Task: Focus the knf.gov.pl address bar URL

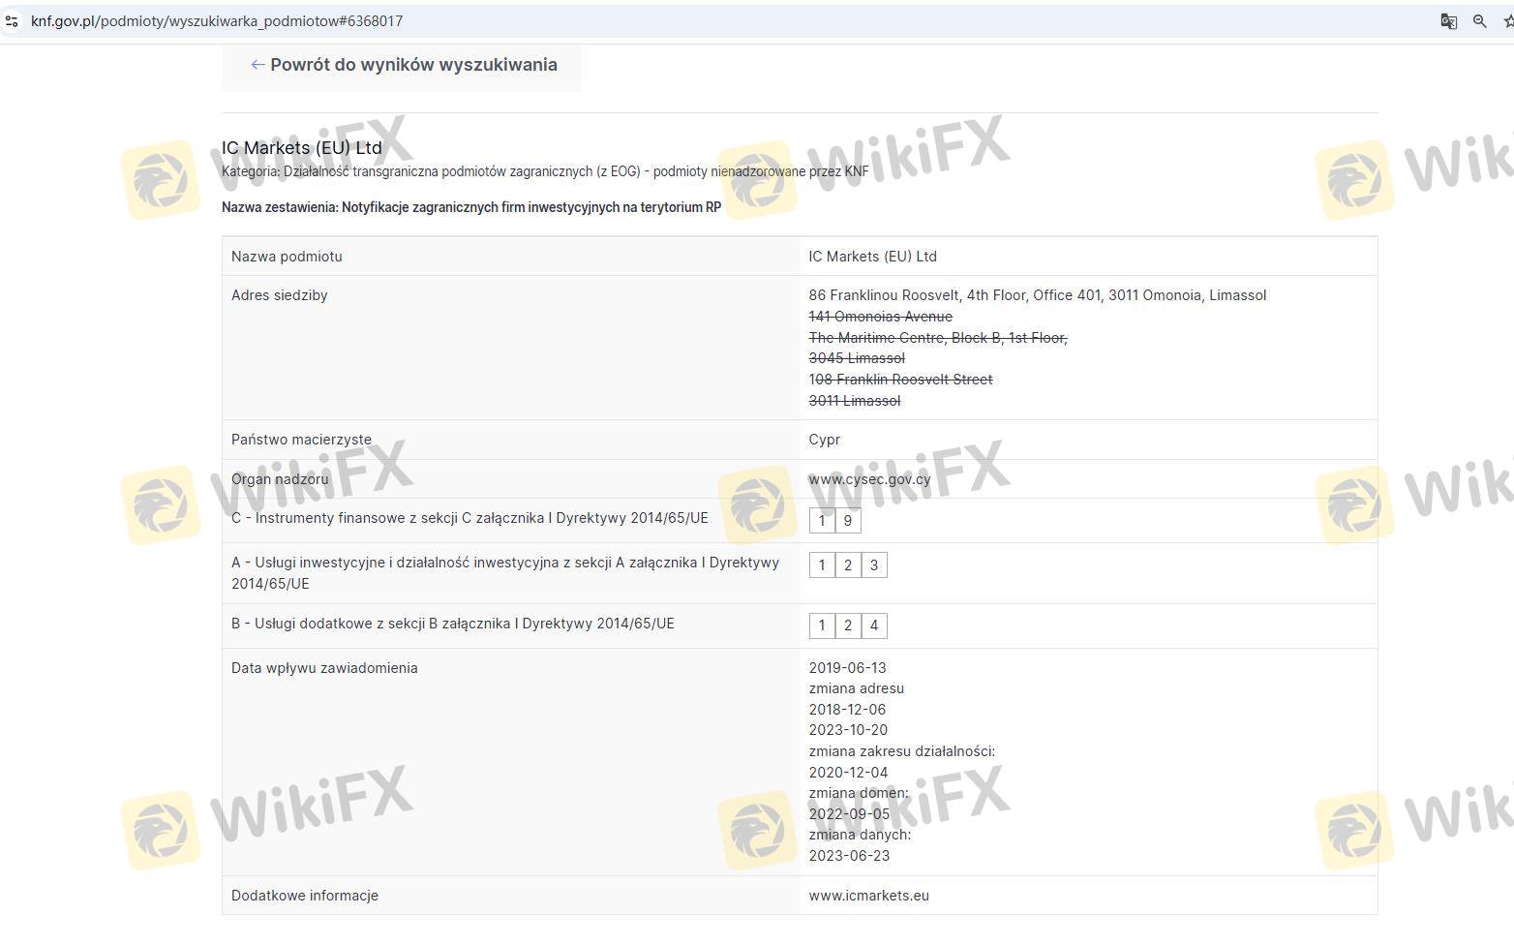Action: (x=217, y=21)
